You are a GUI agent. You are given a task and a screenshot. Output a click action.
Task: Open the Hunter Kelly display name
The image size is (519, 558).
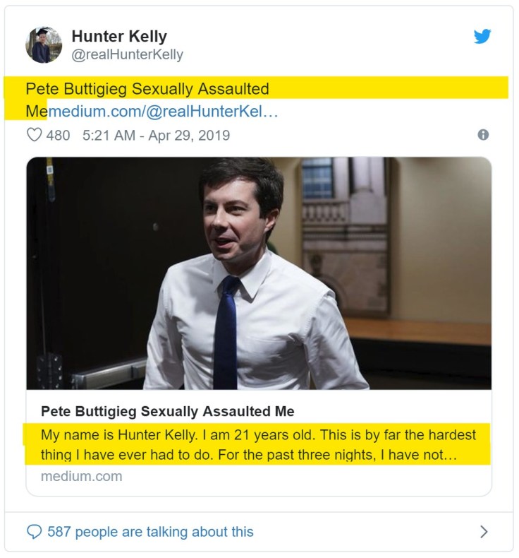[x=119, y=37]
